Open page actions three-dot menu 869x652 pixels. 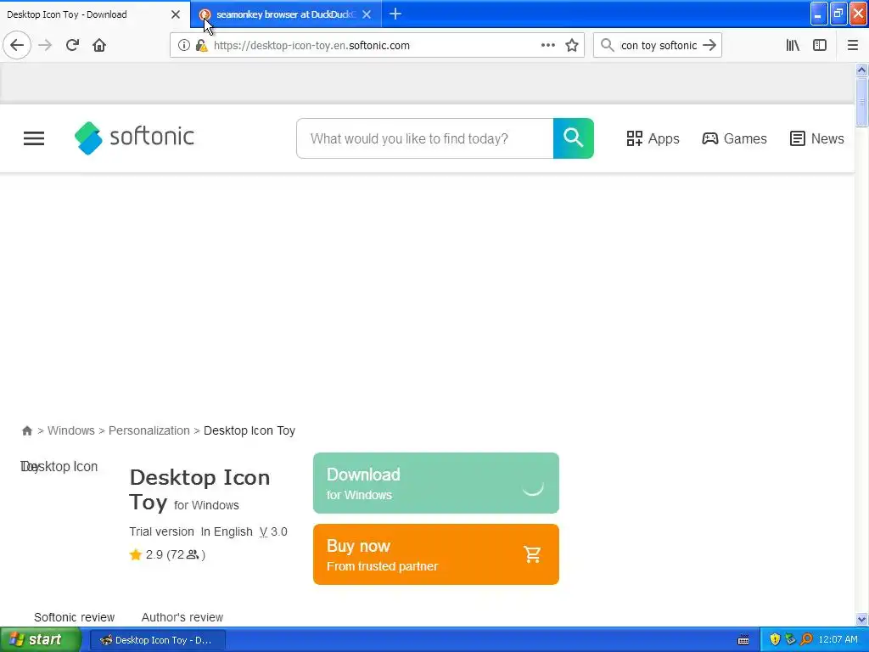[x=548, y=45]
